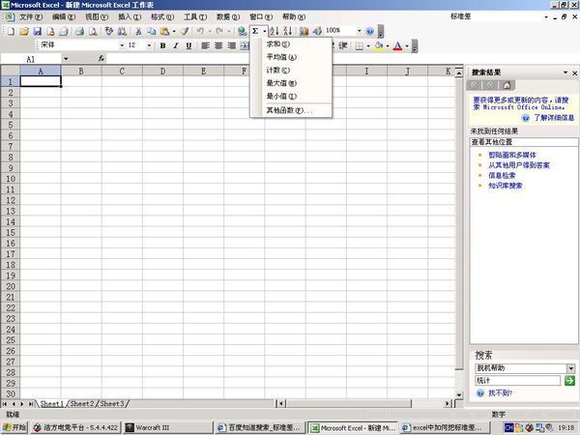The width and height of the screenshot is (580, 435).
Task: Toggle Underline formatting
Action: (x=189, y=45)
